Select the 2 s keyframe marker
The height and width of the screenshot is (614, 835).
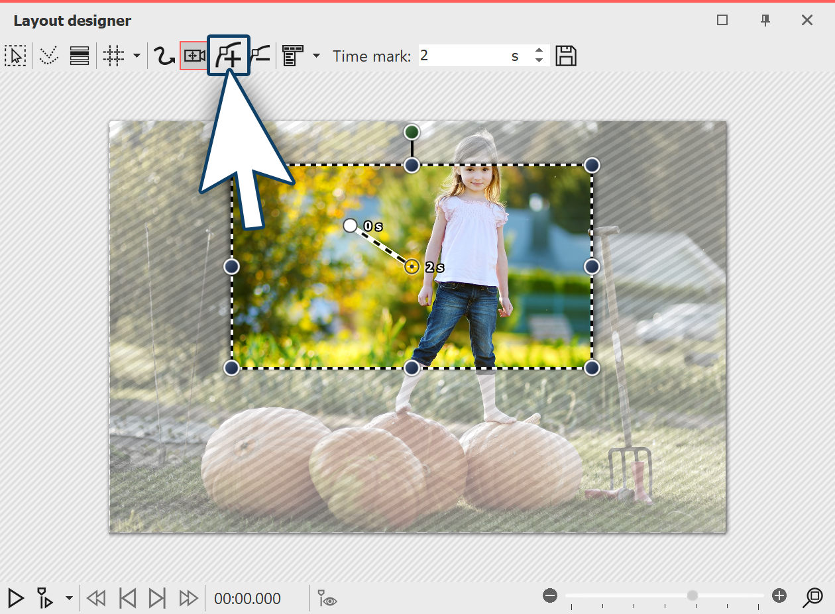pos(411,267)
